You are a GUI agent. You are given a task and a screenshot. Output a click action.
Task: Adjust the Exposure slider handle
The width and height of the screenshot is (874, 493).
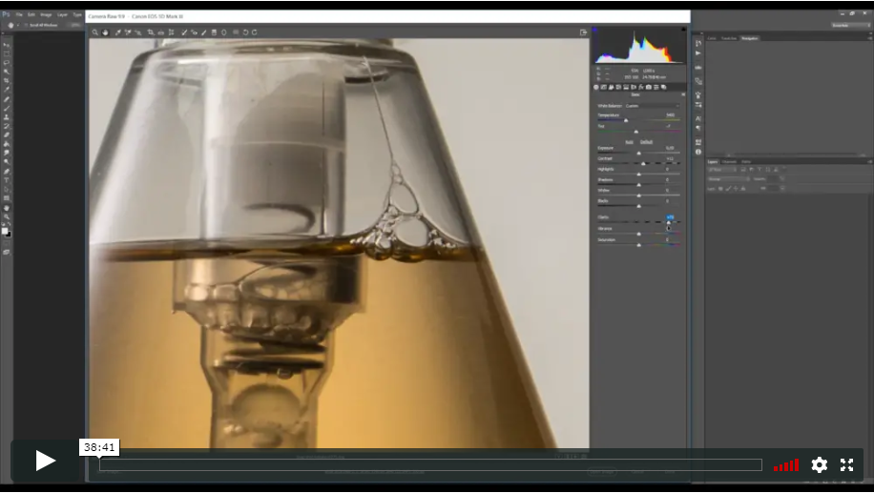coord(638,154)
